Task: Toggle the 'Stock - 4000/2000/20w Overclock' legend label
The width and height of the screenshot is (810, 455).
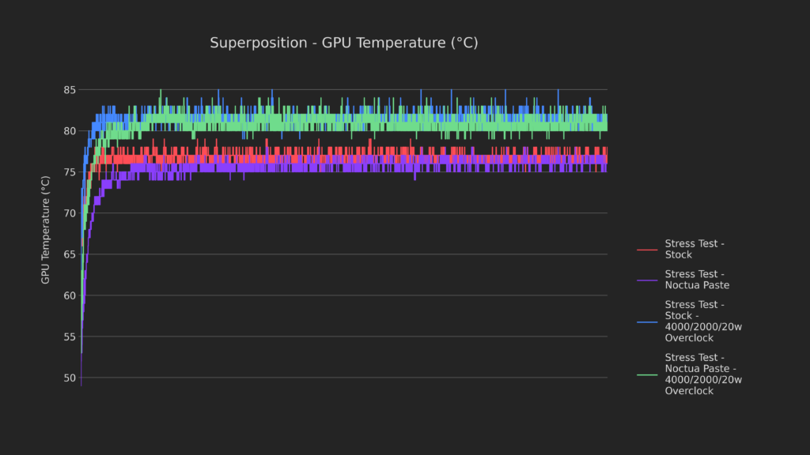Action: pyautogui.click(x=703, y=322)
